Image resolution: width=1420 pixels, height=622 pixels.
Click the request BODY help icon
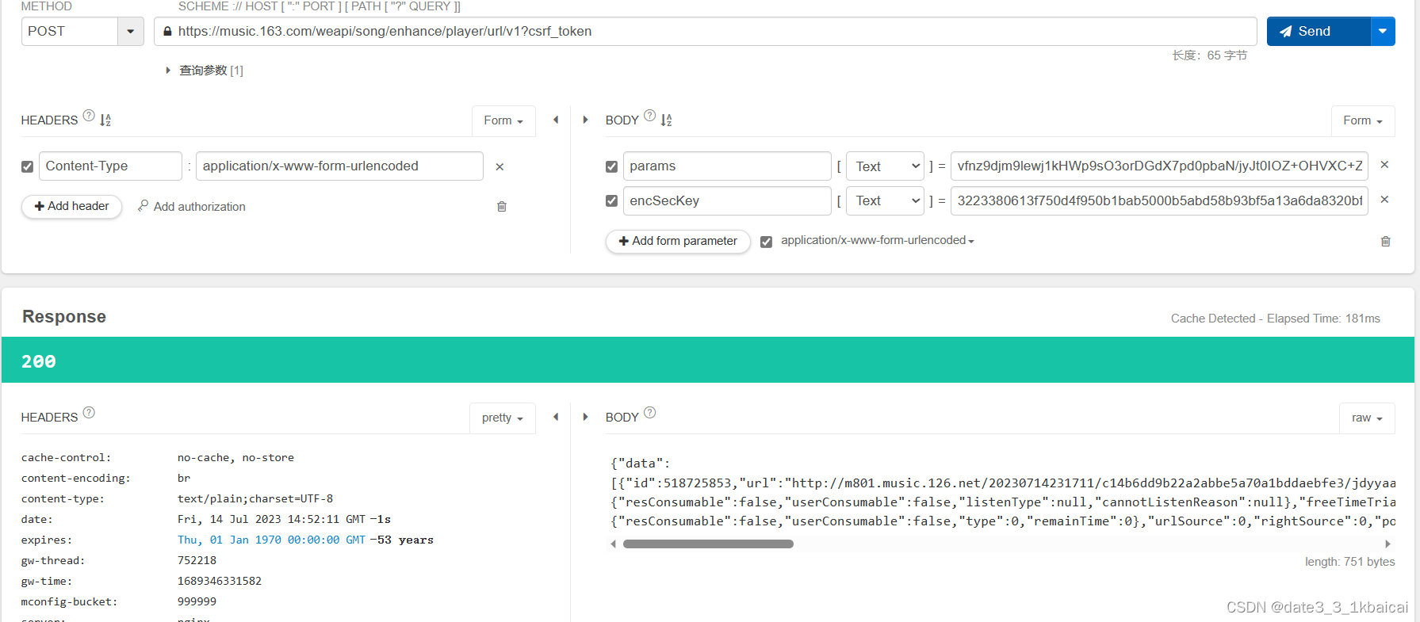[649, 115]
